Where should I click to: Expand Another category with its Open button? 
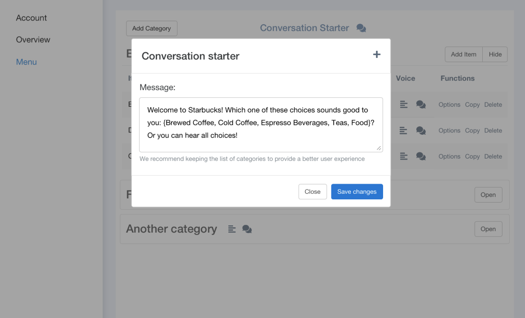tap(488, 229)
